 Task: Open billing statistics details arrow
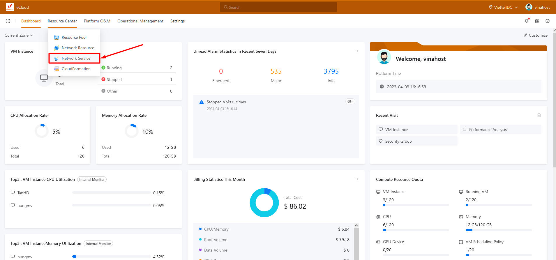point(356,179)
